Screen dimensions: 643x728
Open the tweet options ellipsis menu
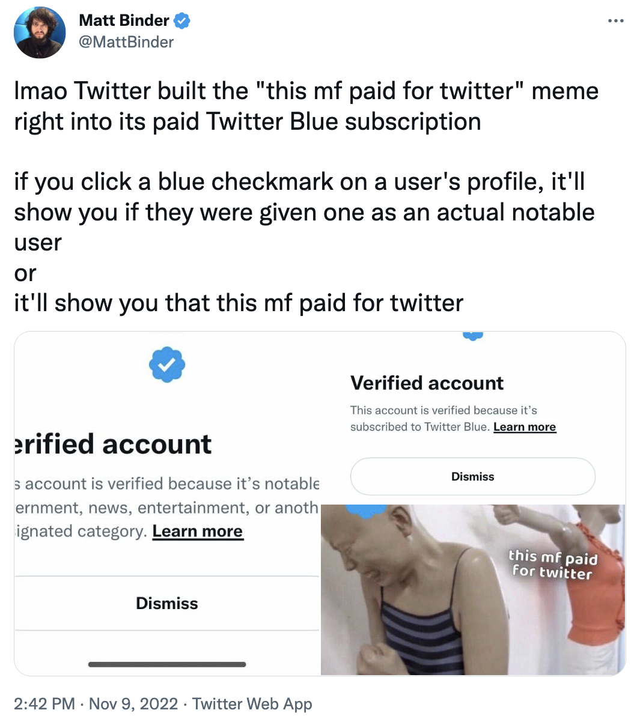(616, 20)
